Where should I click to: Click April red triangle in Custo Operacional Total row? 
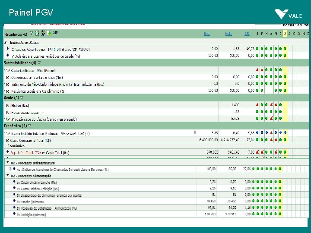tap(271, 140)
